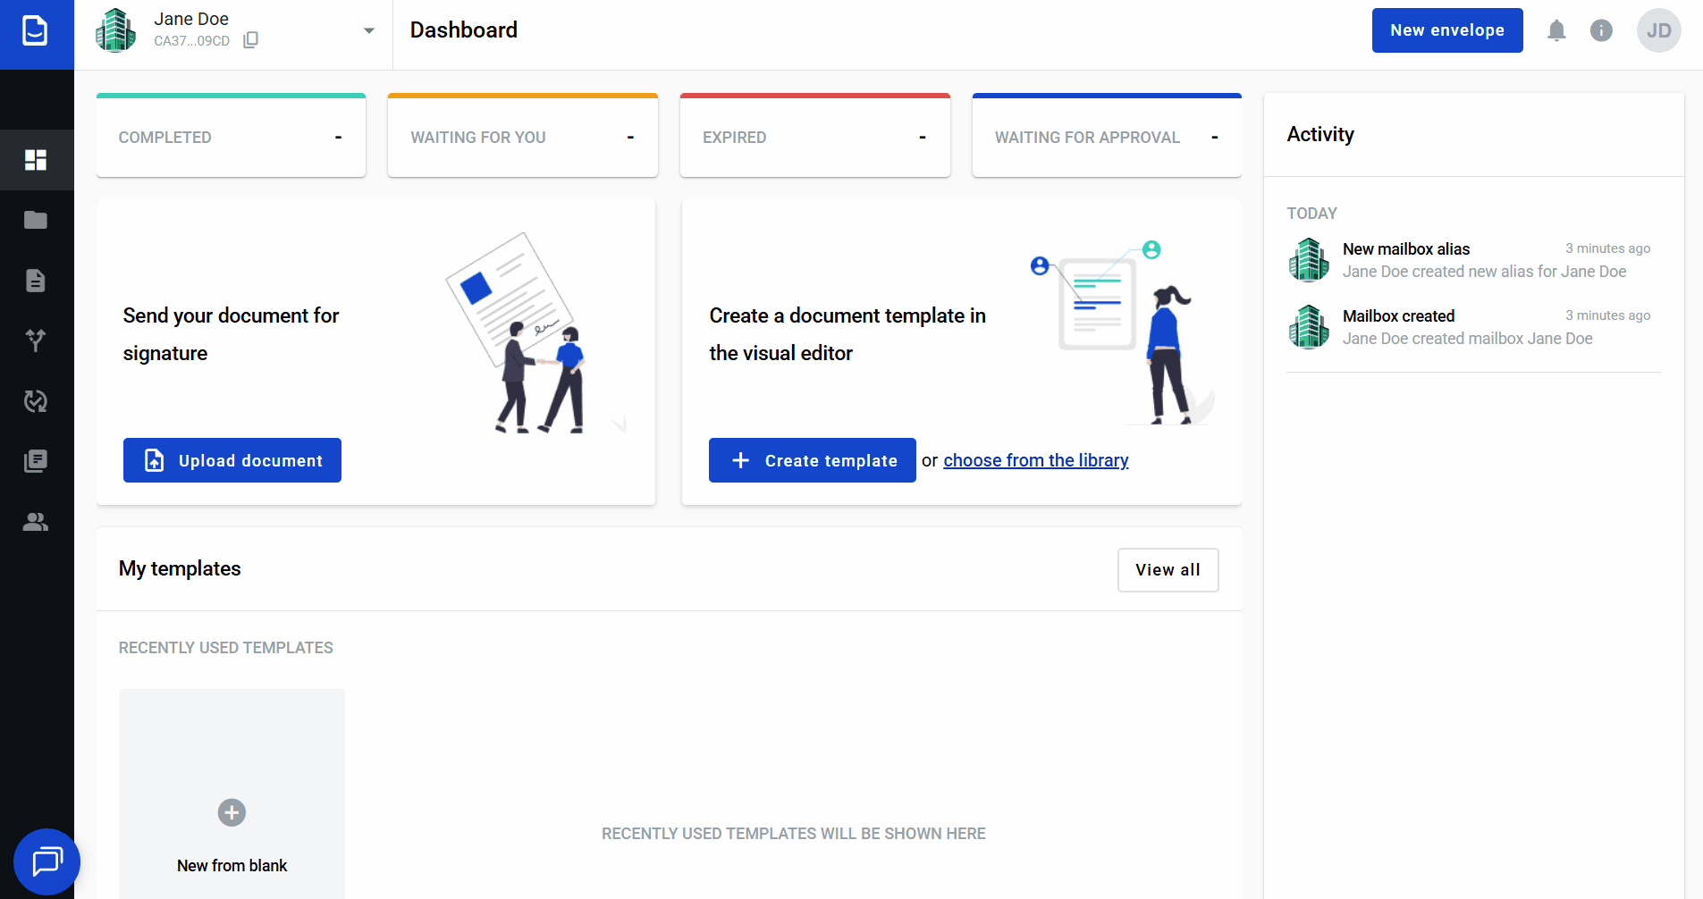Open the notifications bell
The width and height of the screenshot is (1703, 899).
tap(1556, 30)
